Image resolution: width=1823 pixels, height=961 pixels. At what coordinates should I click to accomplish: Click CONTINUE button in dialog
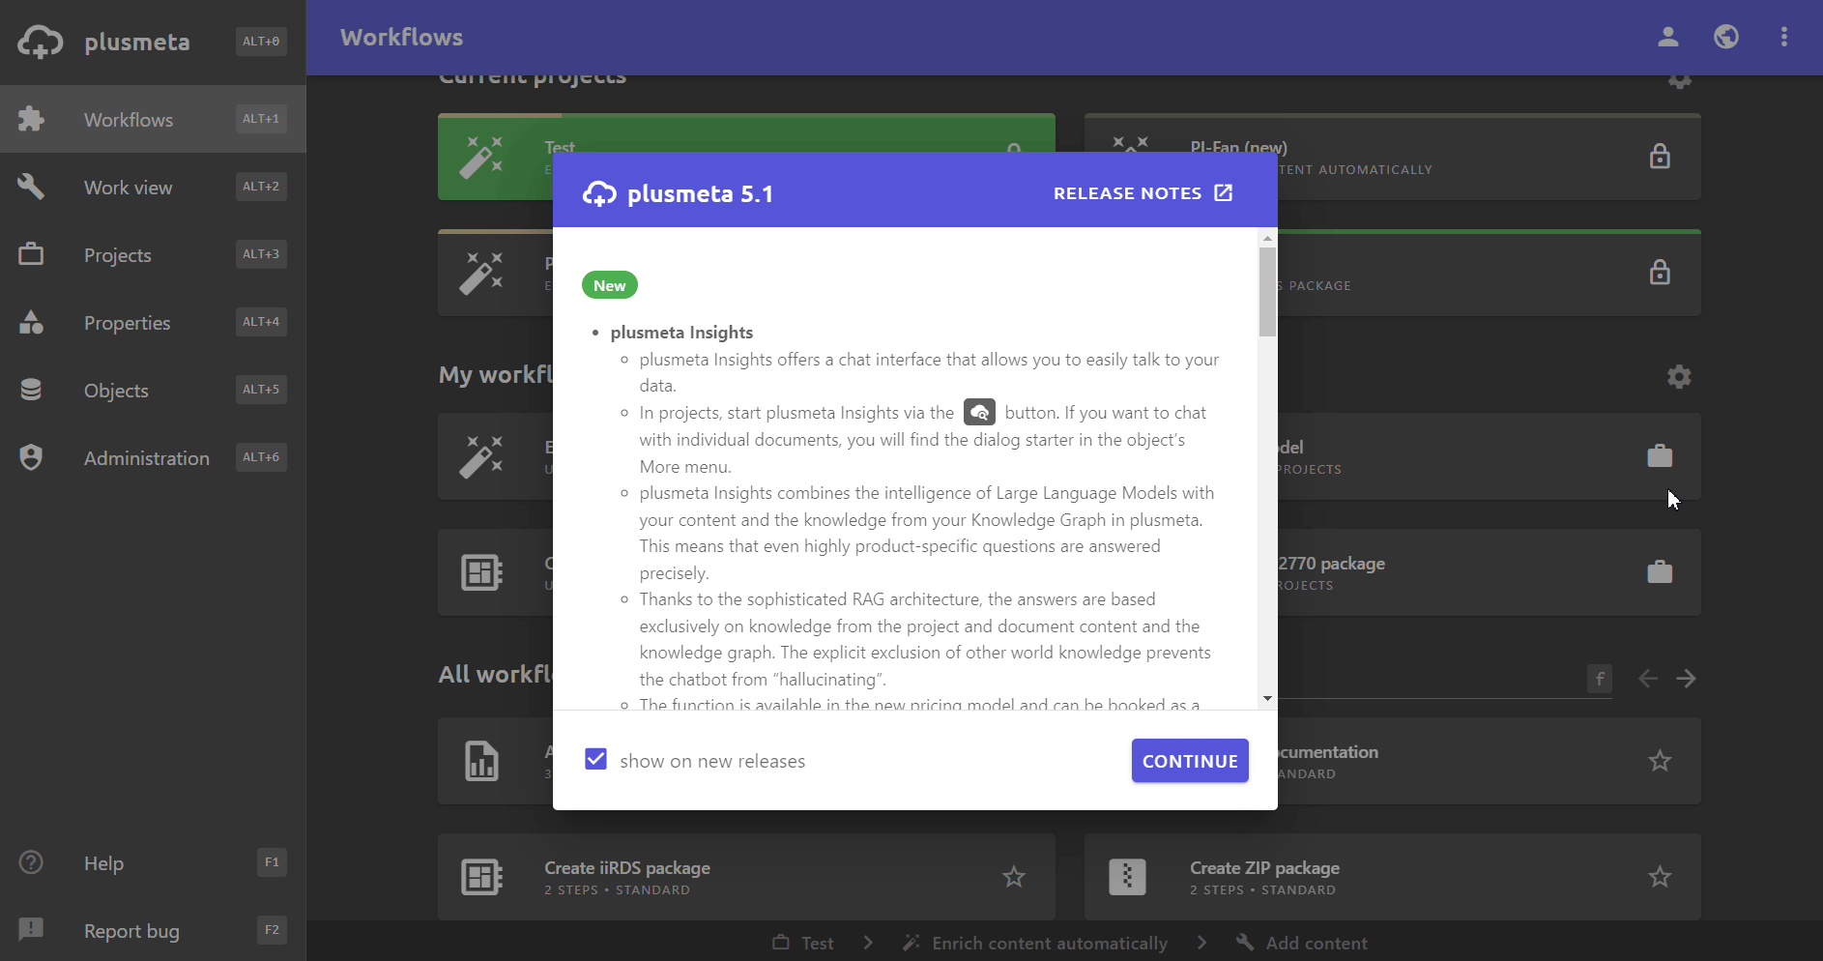[1190, 761]
